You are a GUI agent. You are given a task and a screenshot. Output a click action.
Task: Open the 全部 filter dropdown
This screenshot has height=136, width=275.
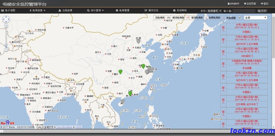(256, 18)
